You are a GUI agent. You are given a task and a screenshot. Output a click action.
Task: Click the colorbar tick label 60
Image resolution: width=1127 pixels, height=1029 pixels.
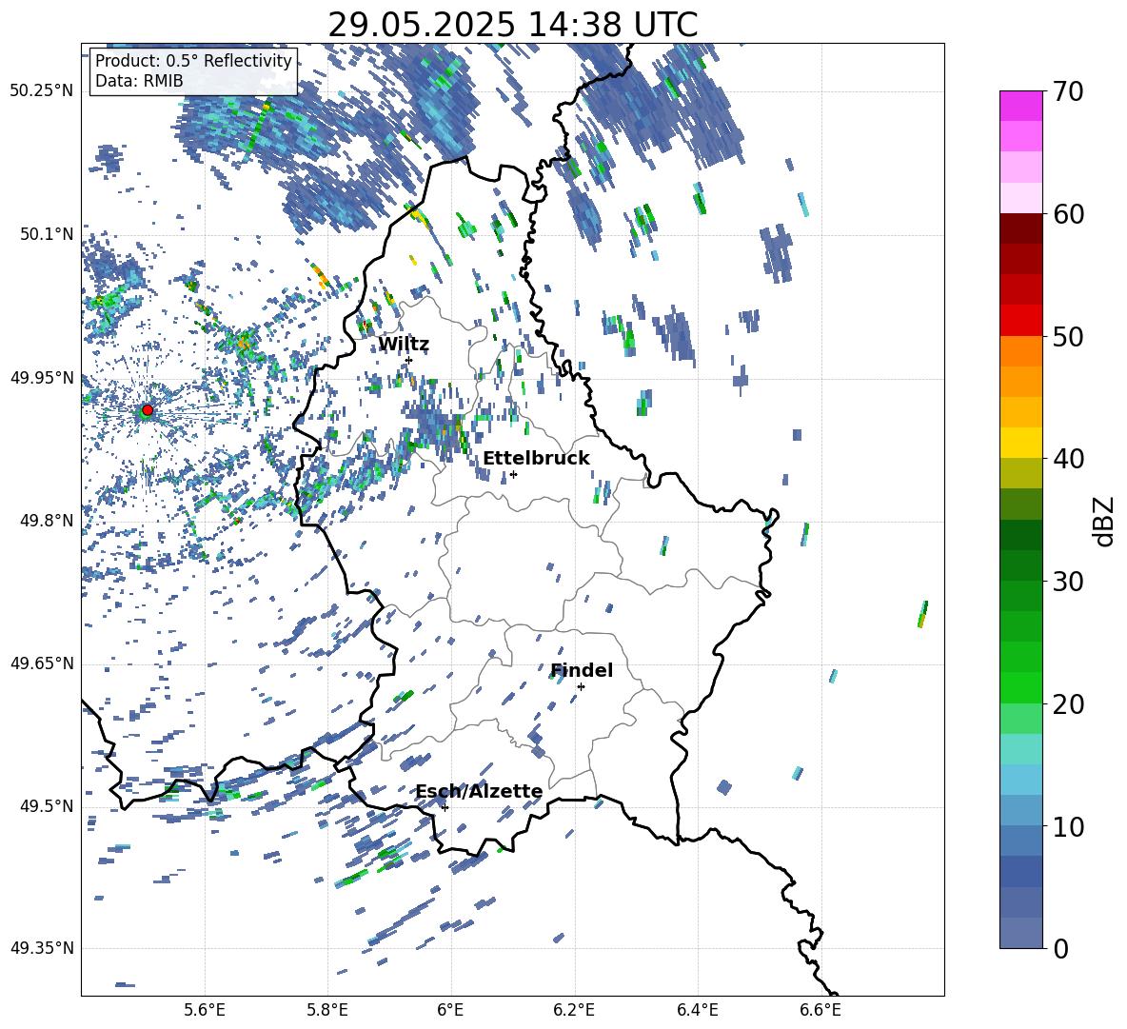pos(1068,214)
